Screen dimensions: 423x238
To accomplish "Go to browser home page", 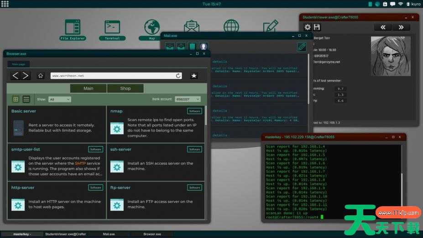I will tap(41, 76).
